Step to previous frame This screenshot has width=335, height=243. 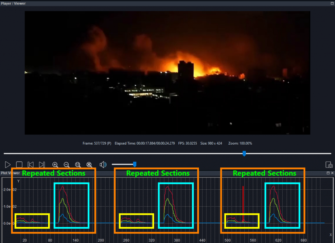(x=31, y=165)
